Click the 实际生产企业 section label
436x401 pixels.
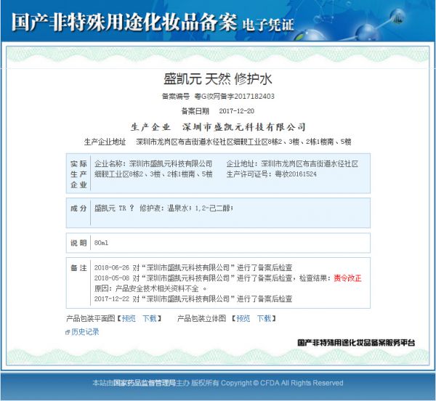[x=78, y=174]
